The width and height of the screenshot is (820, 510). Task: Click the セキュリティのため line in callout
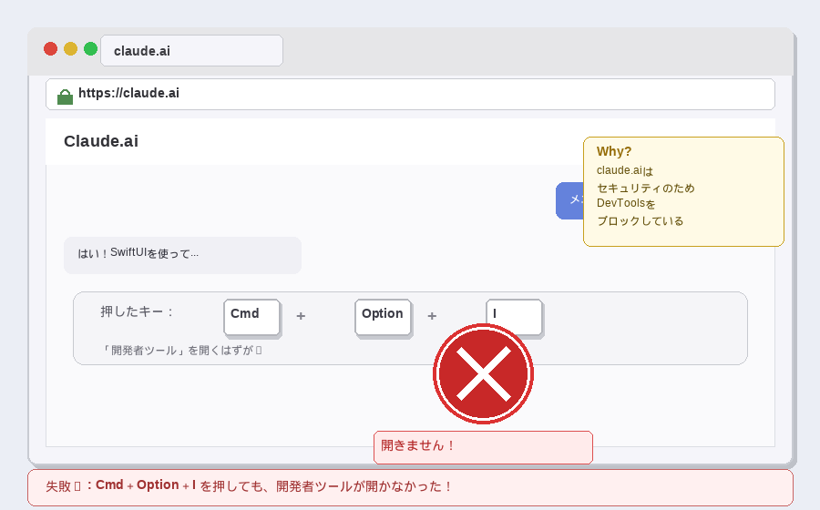click(646, 189)
